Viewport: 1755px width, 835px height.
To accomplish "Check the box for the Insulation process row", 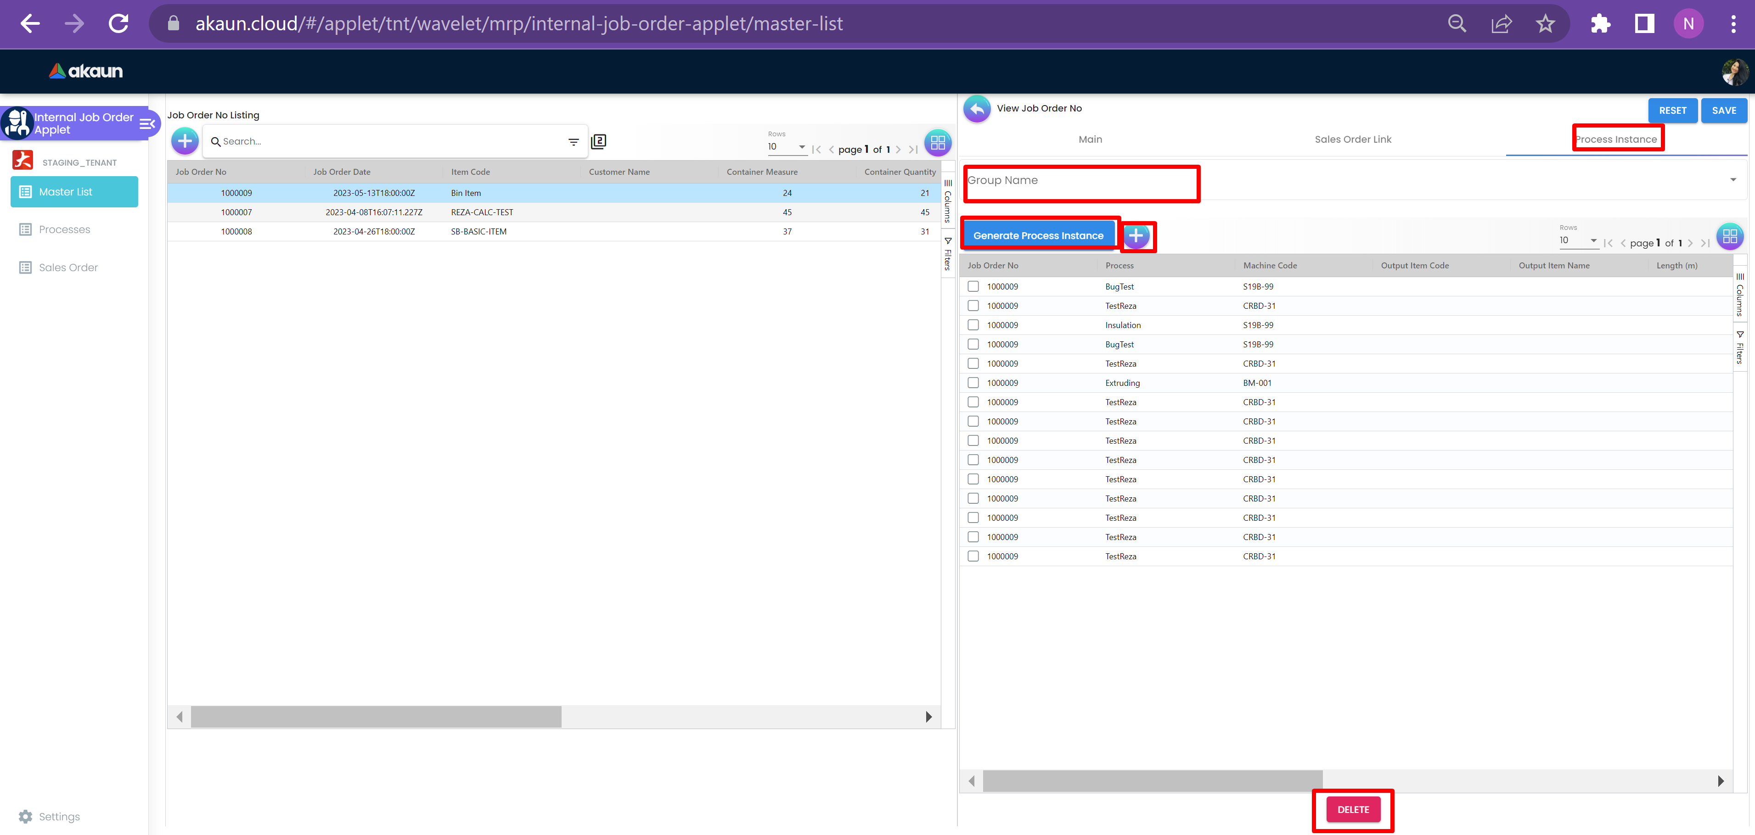I will point(973,325).
